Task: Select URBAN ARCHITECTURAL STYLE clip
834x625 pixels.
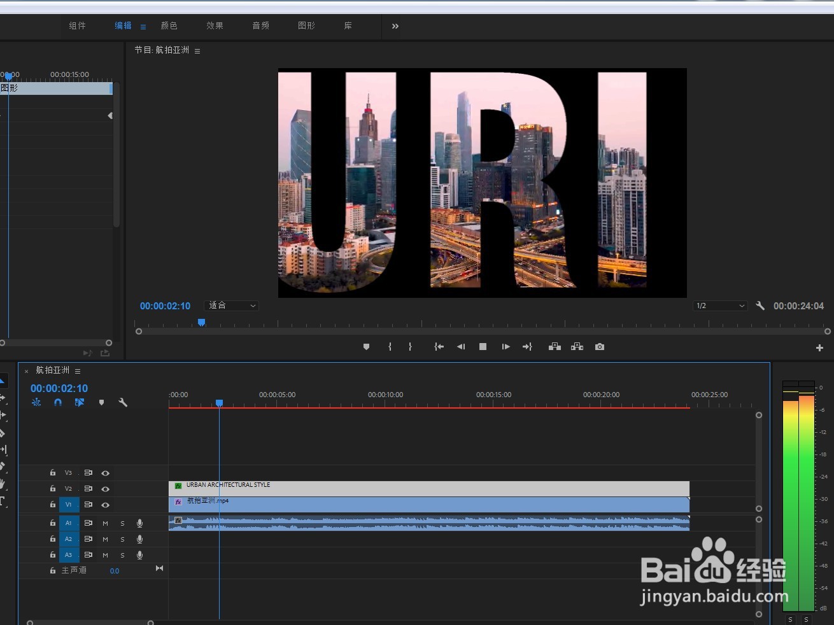Action: [429, 488]
